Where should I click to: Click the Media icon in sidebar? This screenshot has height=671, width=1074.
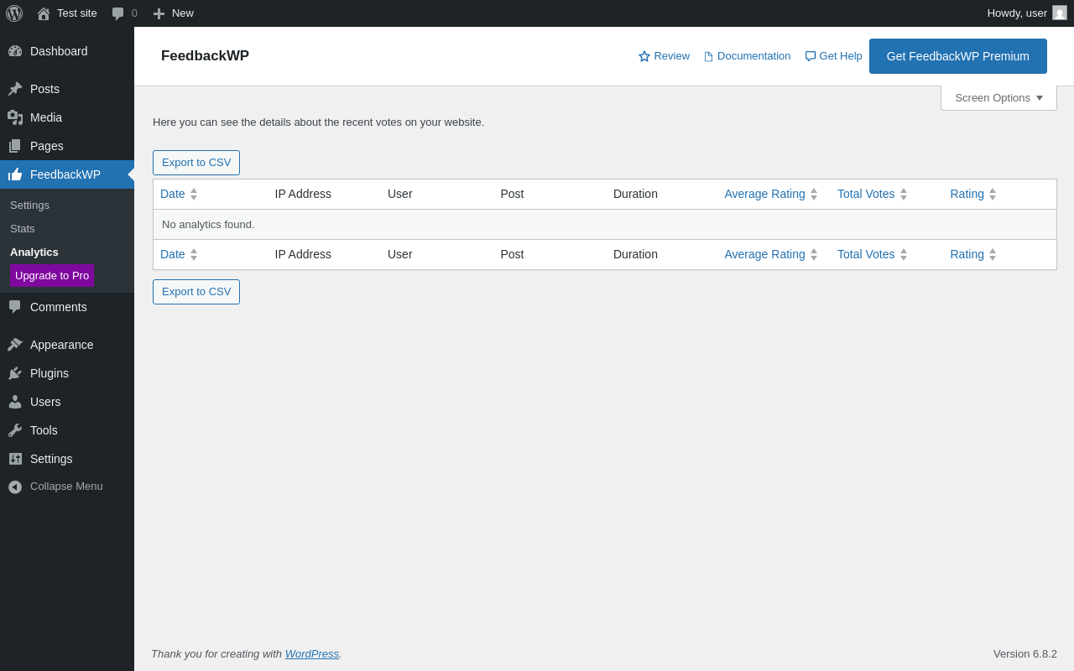15,117
